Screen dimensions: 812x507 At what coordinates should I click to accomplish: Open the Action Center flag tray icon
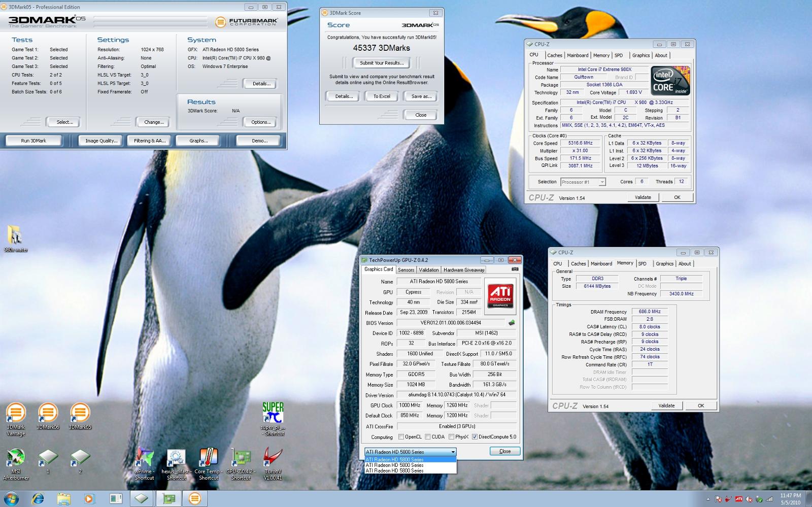pyautogui.click(x=718, y=499)
